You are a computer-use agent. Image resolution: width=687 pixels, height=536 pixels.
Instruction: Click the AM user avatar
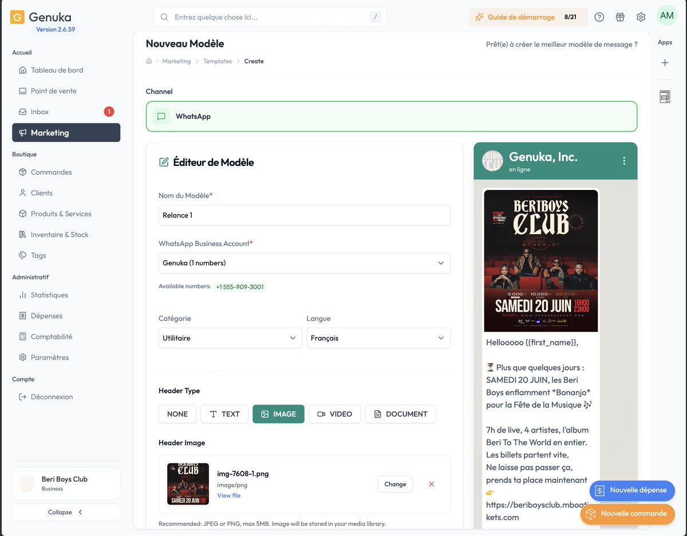[667, 15]
